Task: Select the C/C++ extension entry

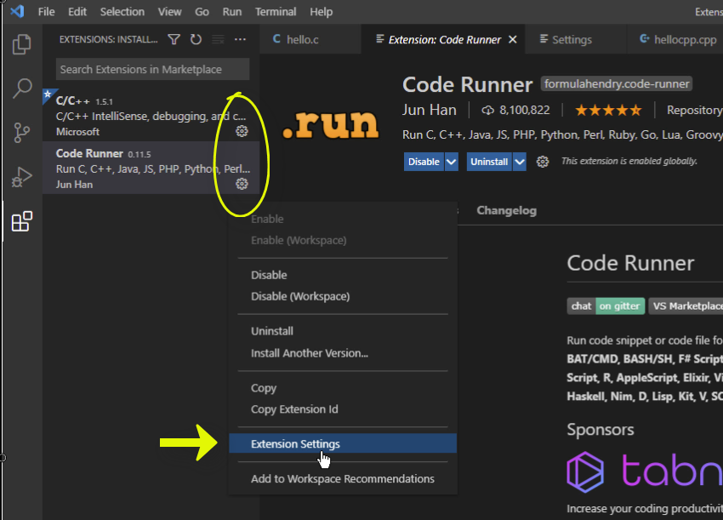Action: pos(151,115)
